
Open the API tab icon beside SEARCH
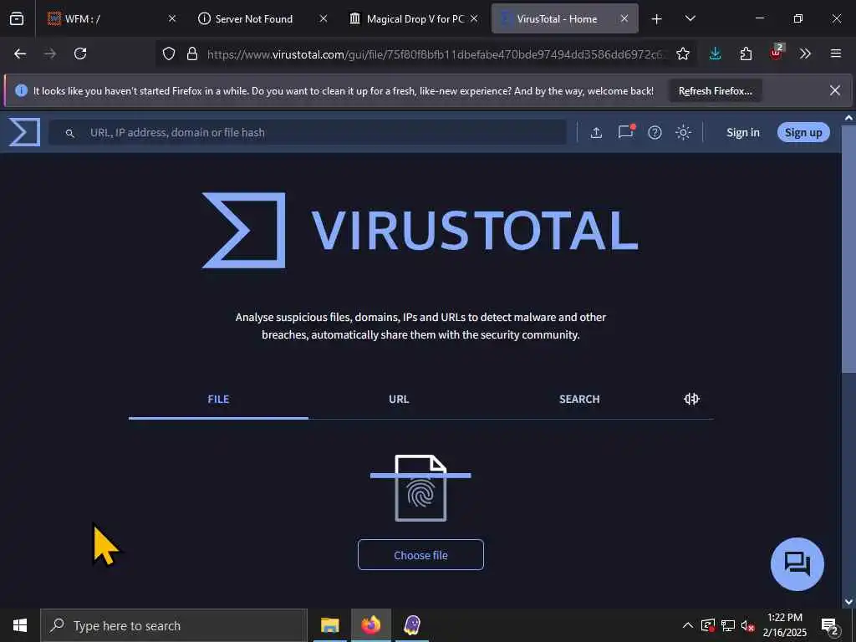(691, 399)
